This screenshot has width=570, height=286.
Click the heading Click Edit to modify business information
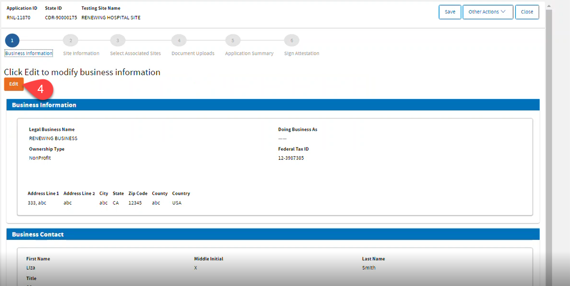(x=82, y=72)
